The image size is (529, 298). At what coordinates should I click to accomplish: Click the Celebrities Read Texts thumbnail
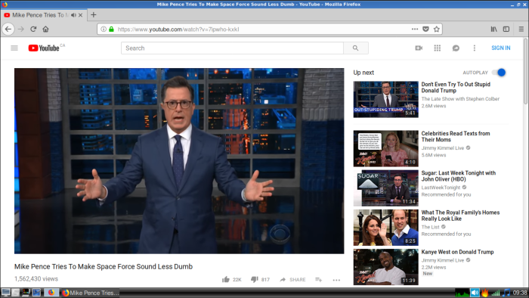pyautogui.click(x=385, y=148)
